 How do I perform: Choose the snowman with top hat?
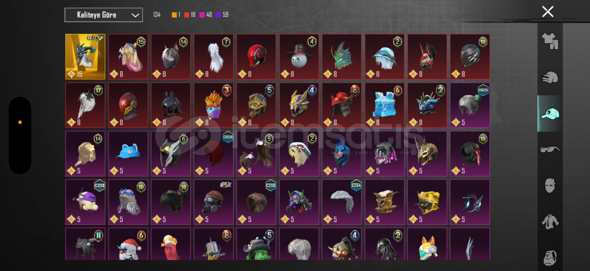(299, 57)
